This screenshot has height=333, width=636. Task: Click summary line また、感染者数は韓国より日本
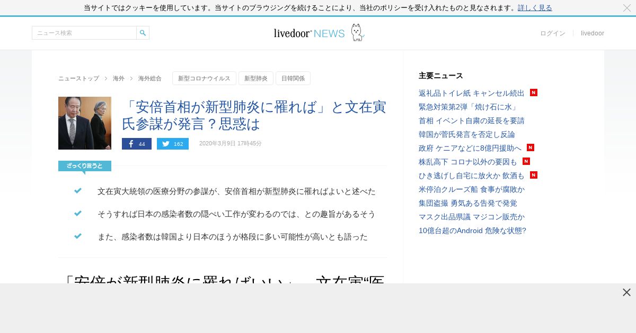(233, 237)
